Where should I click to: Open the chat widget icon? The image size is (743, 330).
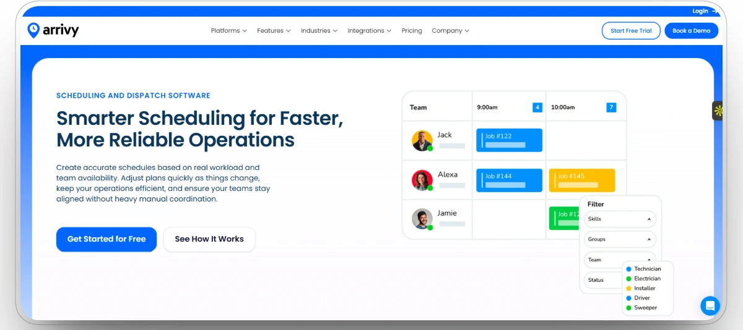(710, 305)
